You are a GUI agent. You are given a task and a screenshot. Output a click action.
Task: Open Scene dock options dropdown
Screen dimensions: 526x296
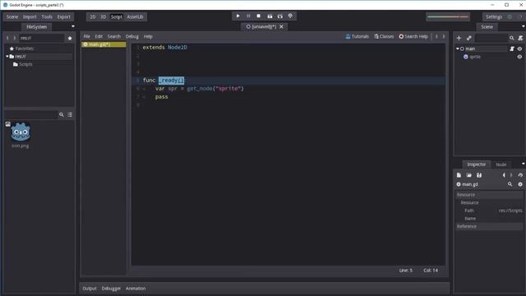coord(524,26)
